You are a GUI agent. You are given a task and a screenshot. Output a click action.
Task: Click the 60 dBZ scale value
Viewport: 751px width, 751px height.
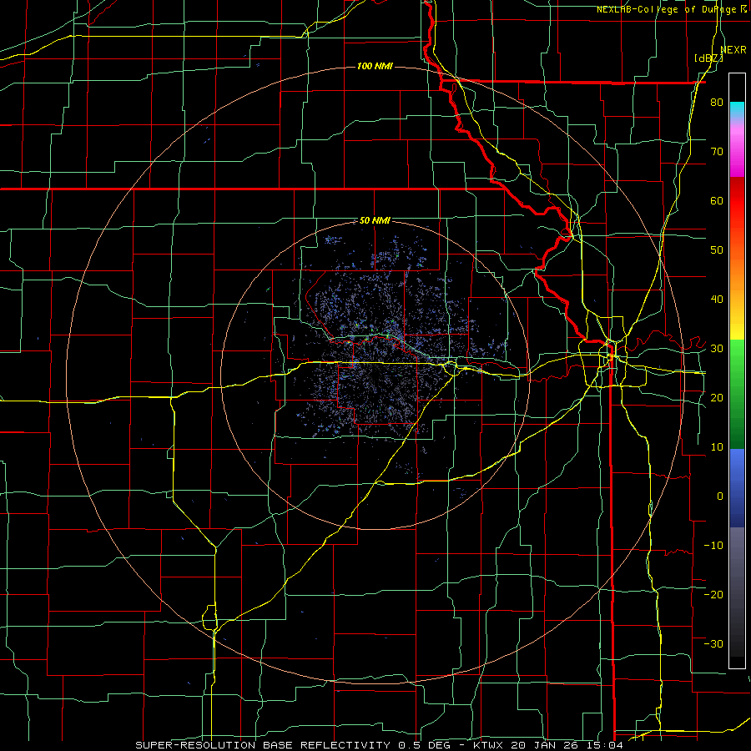tap(717, 200)
